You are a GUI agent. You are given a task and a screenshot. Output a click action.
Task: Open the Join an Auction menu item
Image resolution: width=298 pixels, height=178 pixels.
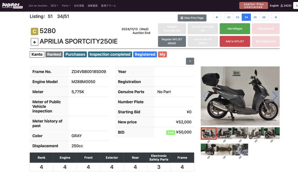click(38, 6)
